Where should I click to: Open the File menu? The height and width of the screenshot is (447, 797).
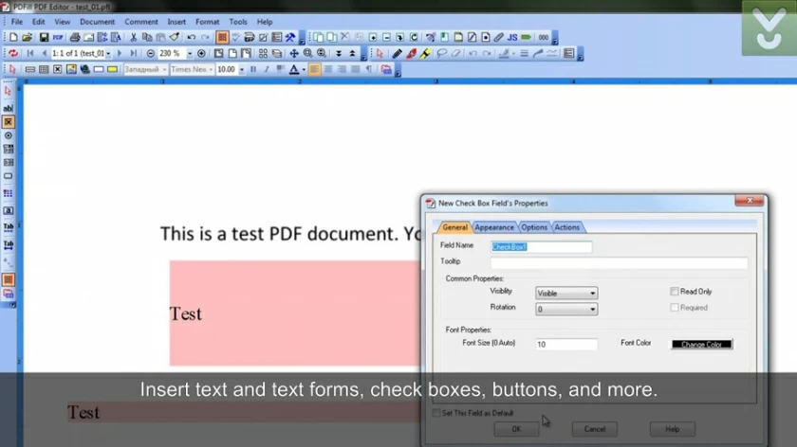tap(17, 22)
